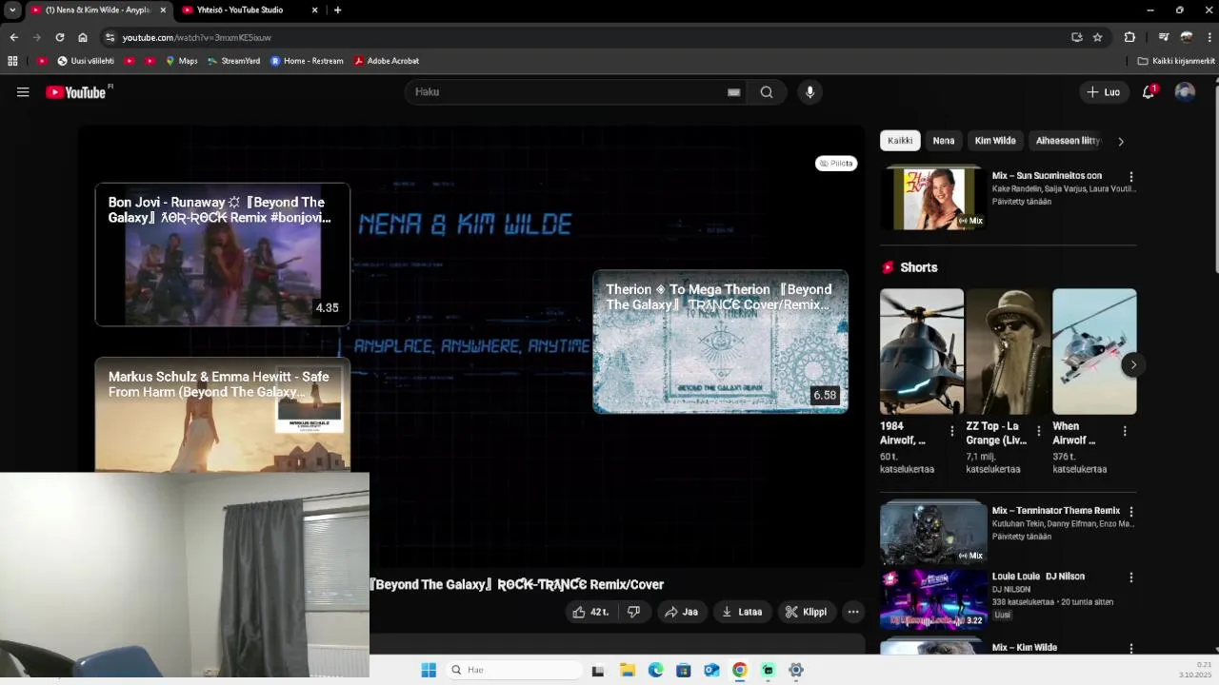Select the Aiheeseen liittyvät filter chip

pos(1068,141)
